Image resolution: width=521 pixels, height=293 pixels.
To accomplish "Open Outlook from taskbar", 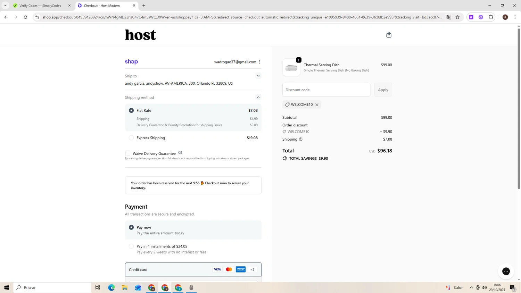I will [138, 287].
